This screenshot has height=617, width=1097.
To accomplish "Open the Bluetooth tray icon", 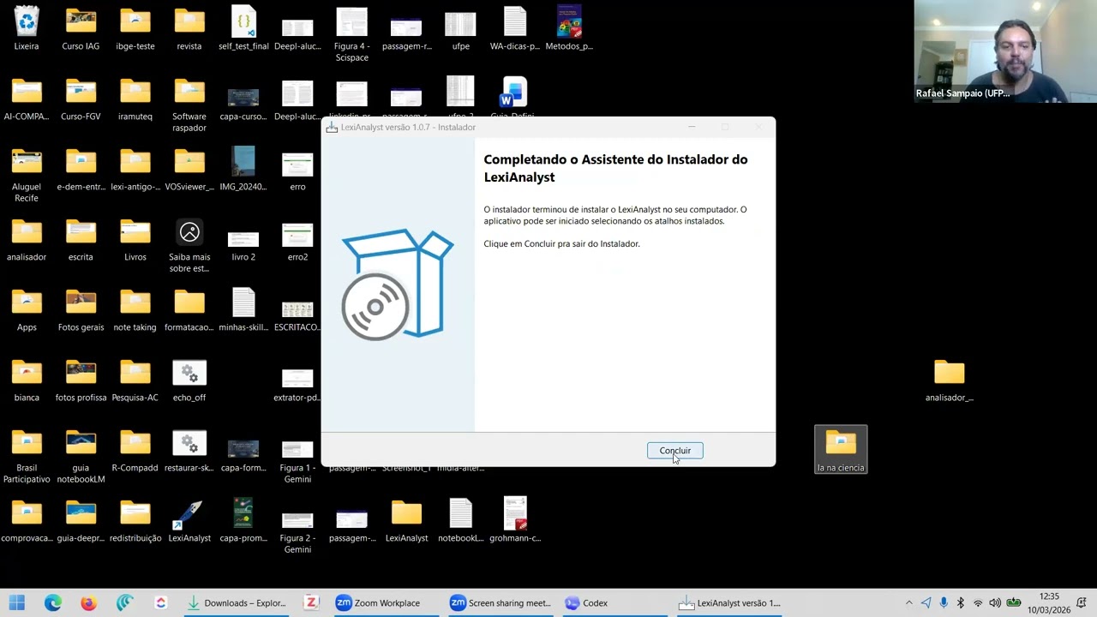I will 961,603.
